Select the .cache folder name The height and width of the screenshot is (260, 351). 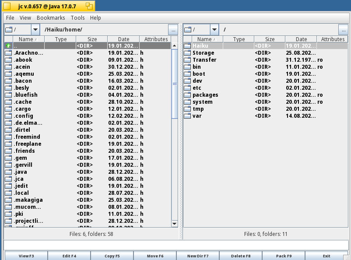coord(23,102)
